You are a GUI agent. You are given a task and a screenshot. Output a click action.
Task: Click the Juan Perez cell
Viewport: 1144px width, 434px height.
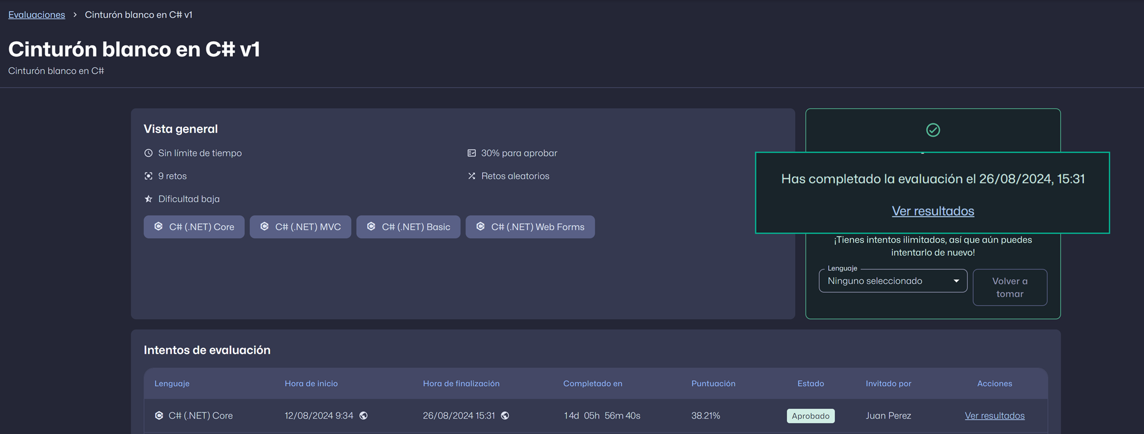(888, 416)
